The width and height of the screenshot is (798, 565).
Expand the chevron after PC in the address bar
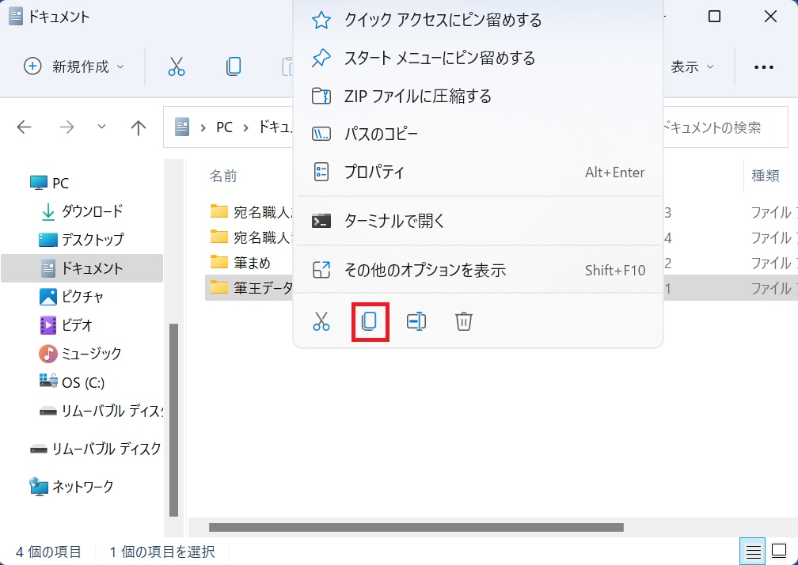(245, 127)
